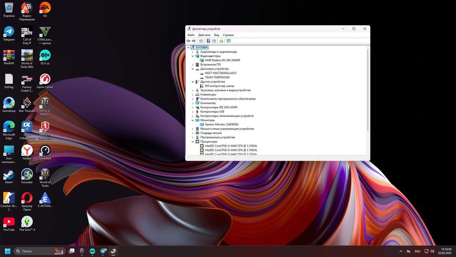Screen dimensions: 456x257
Task: Click the Telegram icon in the taskbar
Action: (x=103, y=251)
